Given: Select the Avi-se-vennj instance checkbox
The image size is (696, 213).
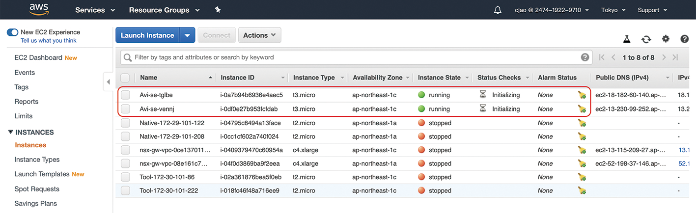Looking at the screenshot, I should [x=125, y=109].
